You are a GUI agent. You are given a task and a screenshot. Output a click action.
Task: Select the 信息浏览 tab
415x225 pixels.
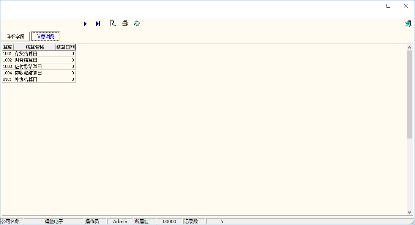pyautogui.click(x=46, y=37)
